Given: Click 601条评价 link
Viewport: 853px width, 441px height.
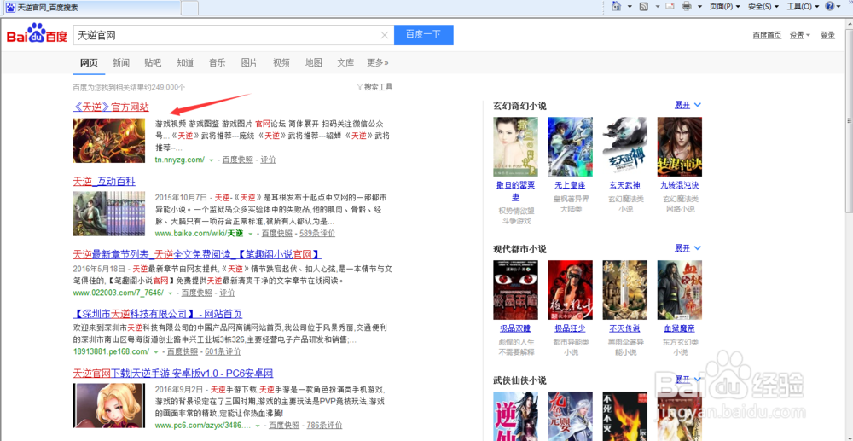Looking at the screenshot, I should point(223,351).
